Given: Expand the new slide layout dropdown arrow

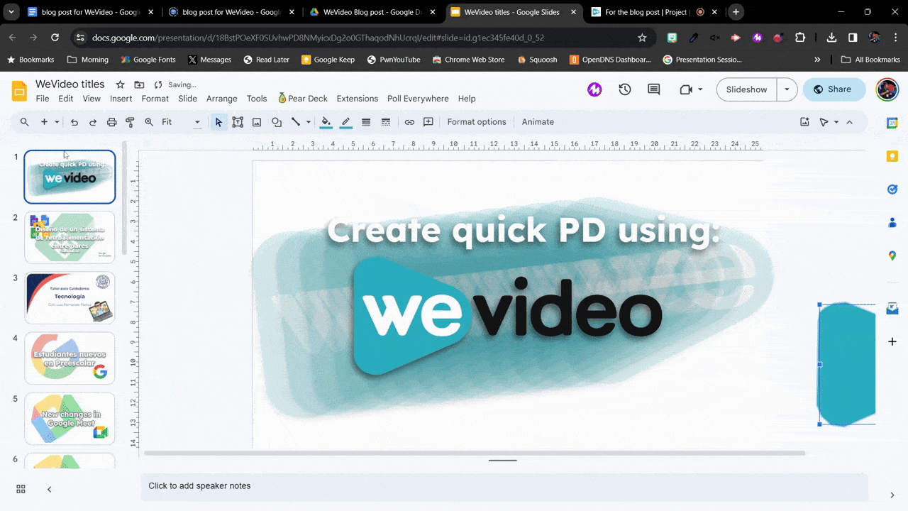Looking at the screenshot, I should [57, 122].
